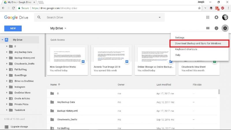Viewport: 231px width, 130px height.
Task: Open the How Google Drive Works card
Action: point(68,60)
